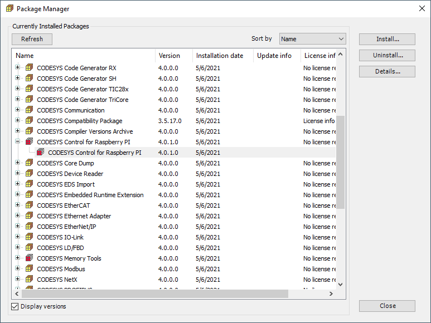Click the CODESYS EtherCAT package icon
This screenshot has width=431, height=323.
click(30, 205)
